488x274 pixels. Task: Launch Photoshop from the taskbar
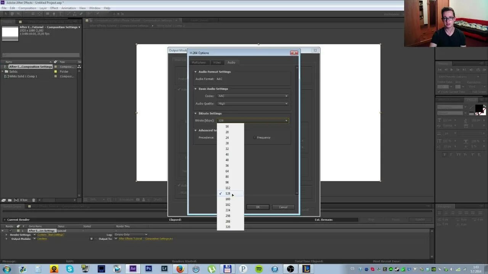click(x=148, y=269)
